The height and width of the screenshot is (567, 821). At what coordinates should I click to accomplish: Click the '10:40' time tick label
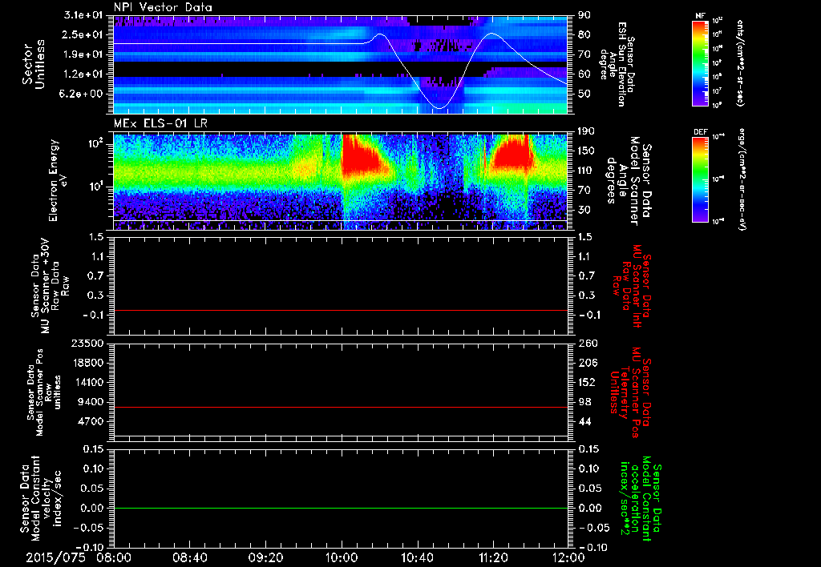(417, 557)
